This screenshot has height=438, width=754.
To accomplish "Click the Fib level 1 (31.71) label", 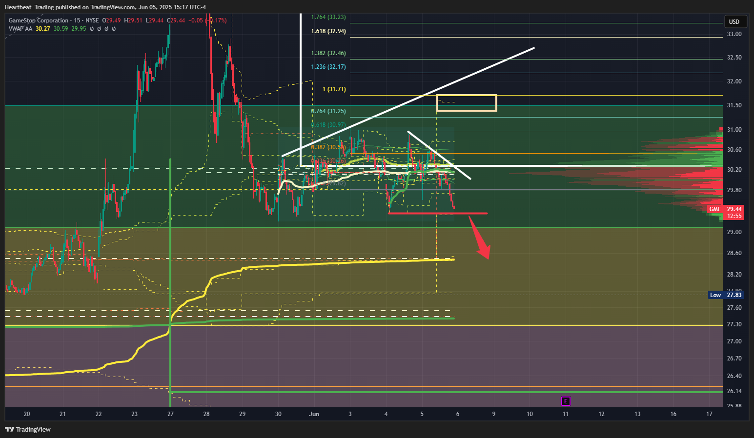I will point(334,90).
